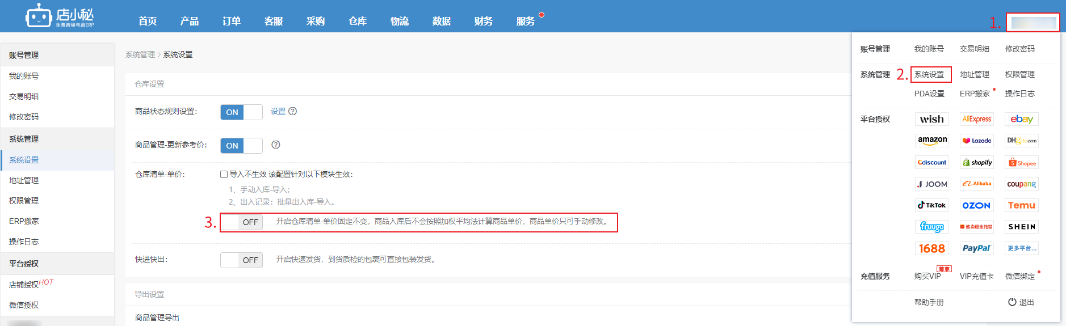Image resolution: width=1066 pixels, height=326 pixels.
Task: Open the JOOM platform authorization
Action: [x=931, y=184]
